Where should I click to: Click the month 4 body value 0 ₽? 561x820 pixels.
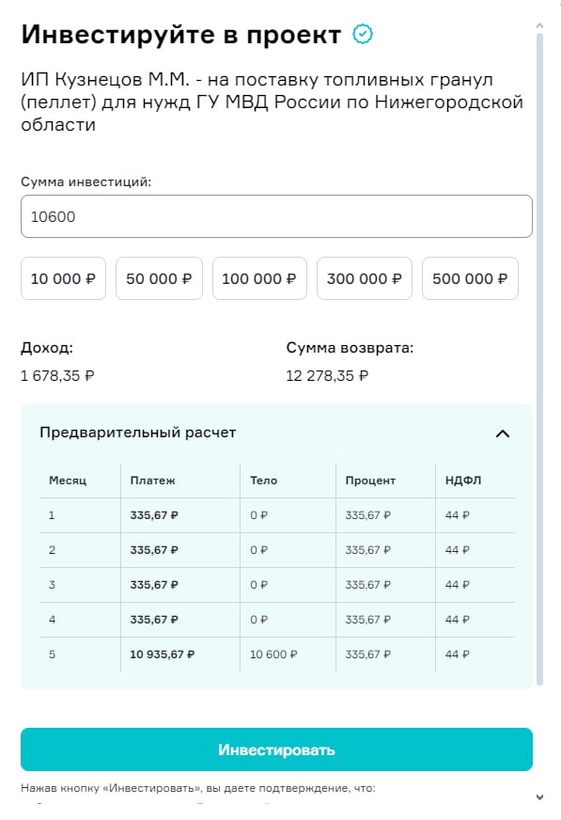pyautogui.click(x=259, y=620)
